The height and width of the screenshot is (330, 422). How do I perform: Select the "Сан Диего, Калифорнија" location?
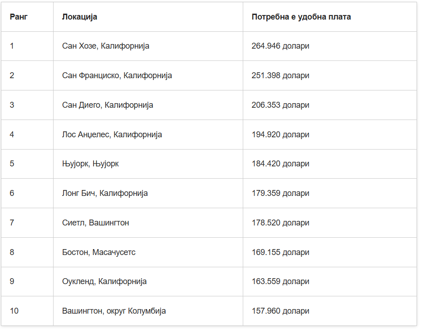pyautogui.click(x=108, y=105)
